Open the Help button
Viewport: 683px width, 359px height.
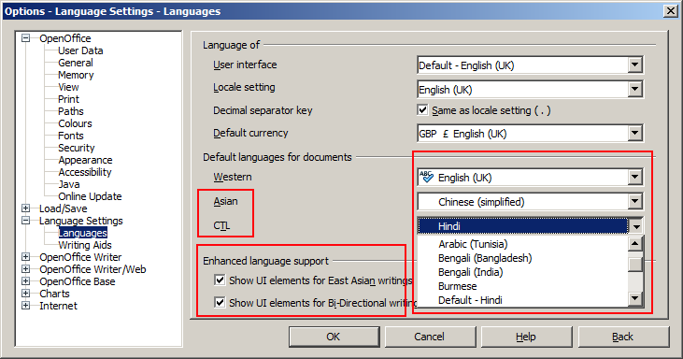pyautogui.click(x=526, y=337)
